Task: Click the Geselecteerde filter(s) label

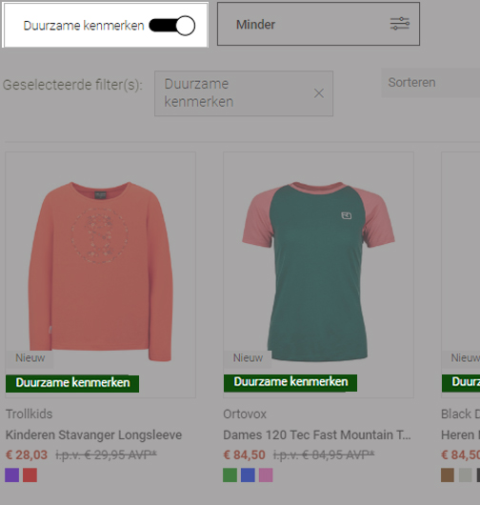Action: click(72, 85)
